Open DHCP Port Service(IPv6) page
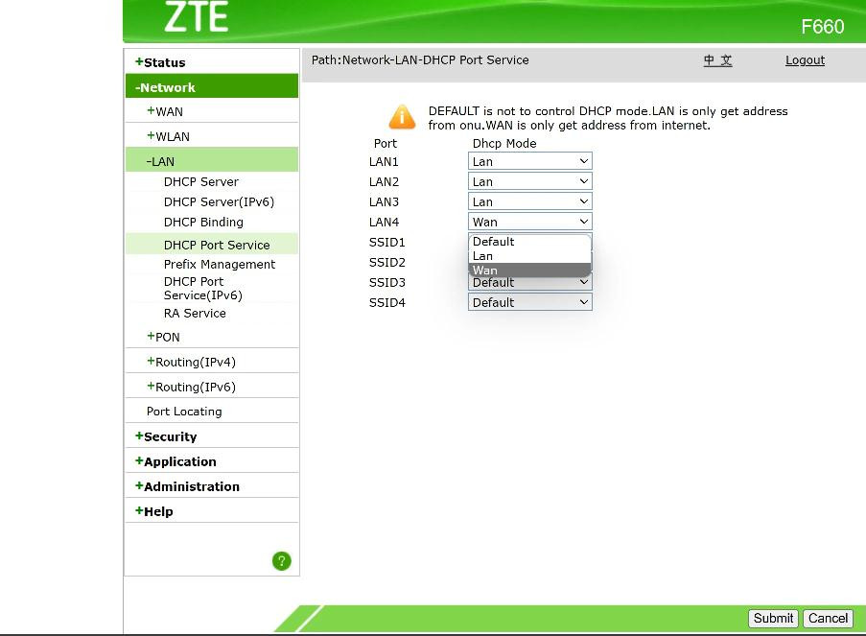Image resolution: width=866 pixels, height=636 pixels. point(202,288)
